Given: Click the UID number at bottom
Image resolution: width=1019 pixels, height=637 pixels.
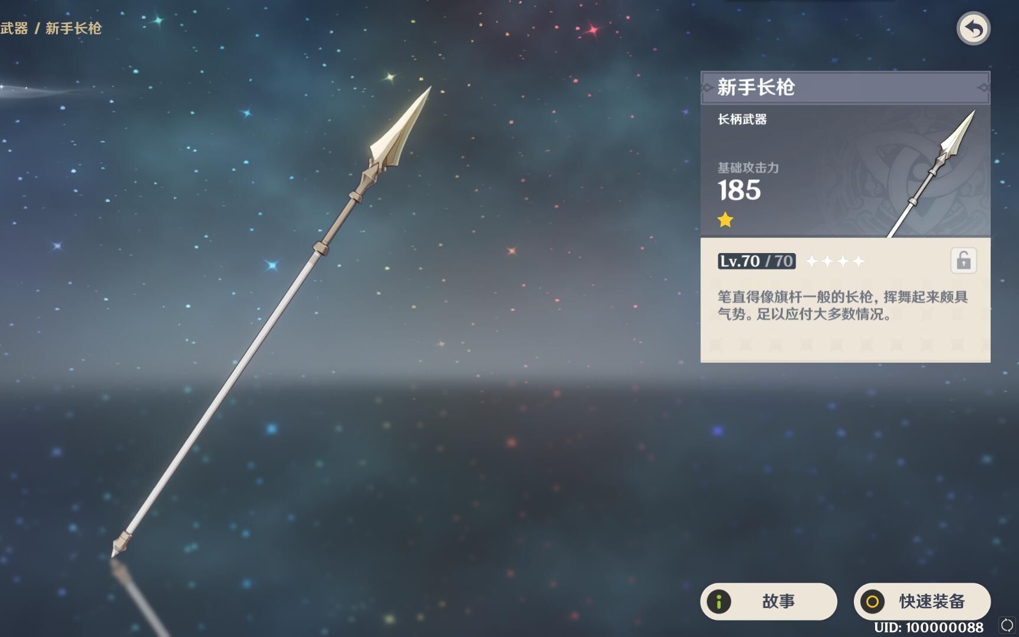Looking at the screenshot, I should pyautogui.click(x=928, y=628).
